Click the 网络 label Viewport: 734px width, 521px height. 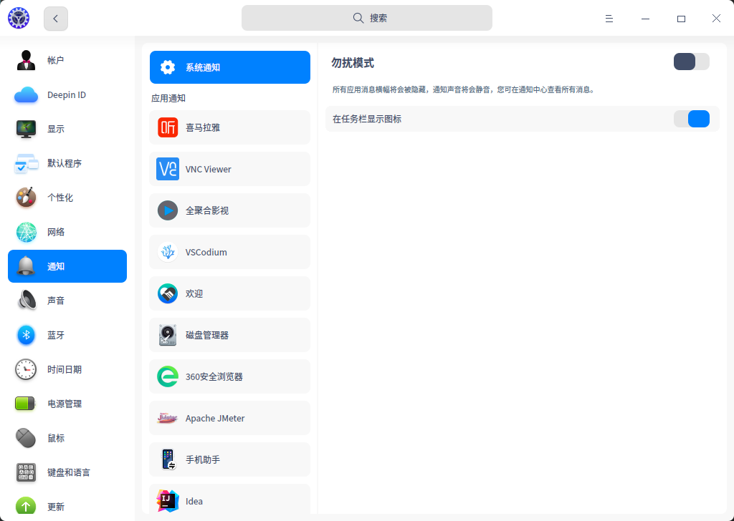pyautogui.click(x=56, y=232)
